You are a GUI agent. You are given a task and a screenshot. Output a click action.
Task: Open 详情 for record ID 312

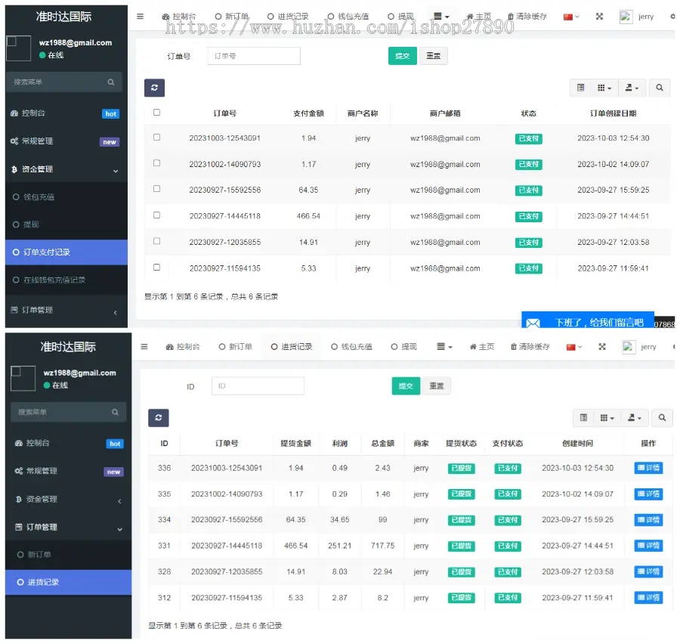(648, 598)
